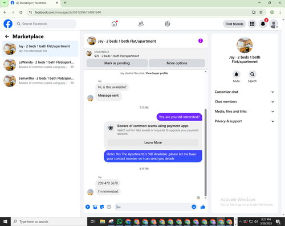Click Learn More about payment scams
285x226 pixels.
point(153,142)
